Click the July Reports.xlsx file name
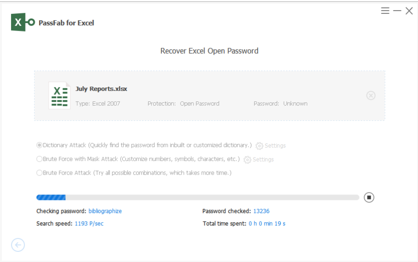This screenshot has height=262, width=418. click(x=101, y=89)
